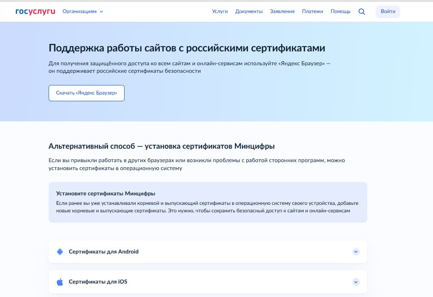Click the Установите сертификаты Минцифры info box
The width and height of the screenshot is (433, 297).
pos(208,202)
